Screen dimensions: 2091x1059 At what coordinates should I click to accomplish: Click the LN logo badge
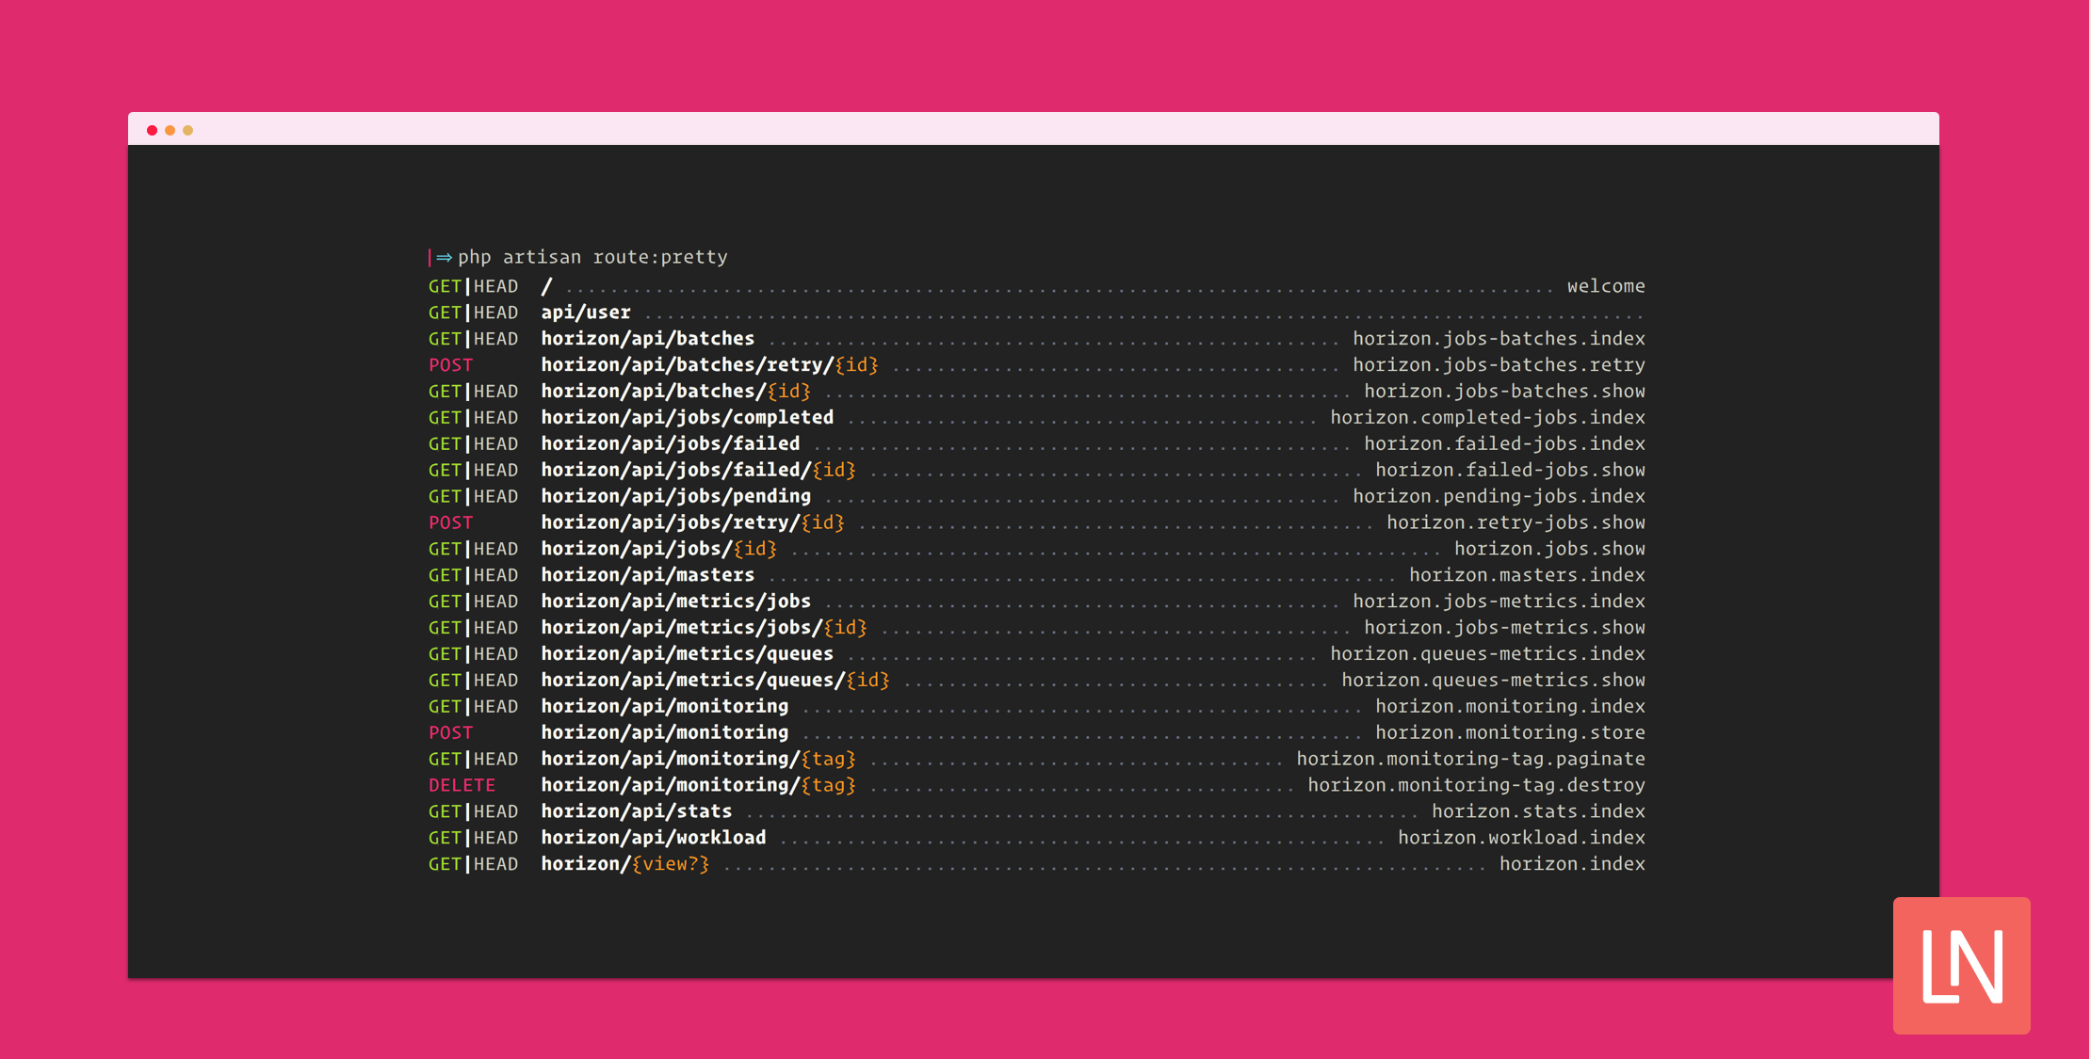(x=1961, y=965)
